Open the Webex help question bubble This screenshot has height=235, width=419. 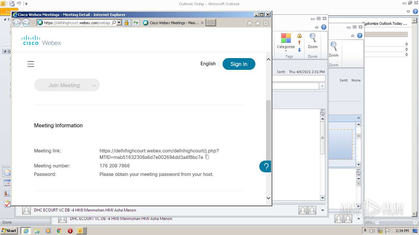(265, 166)
